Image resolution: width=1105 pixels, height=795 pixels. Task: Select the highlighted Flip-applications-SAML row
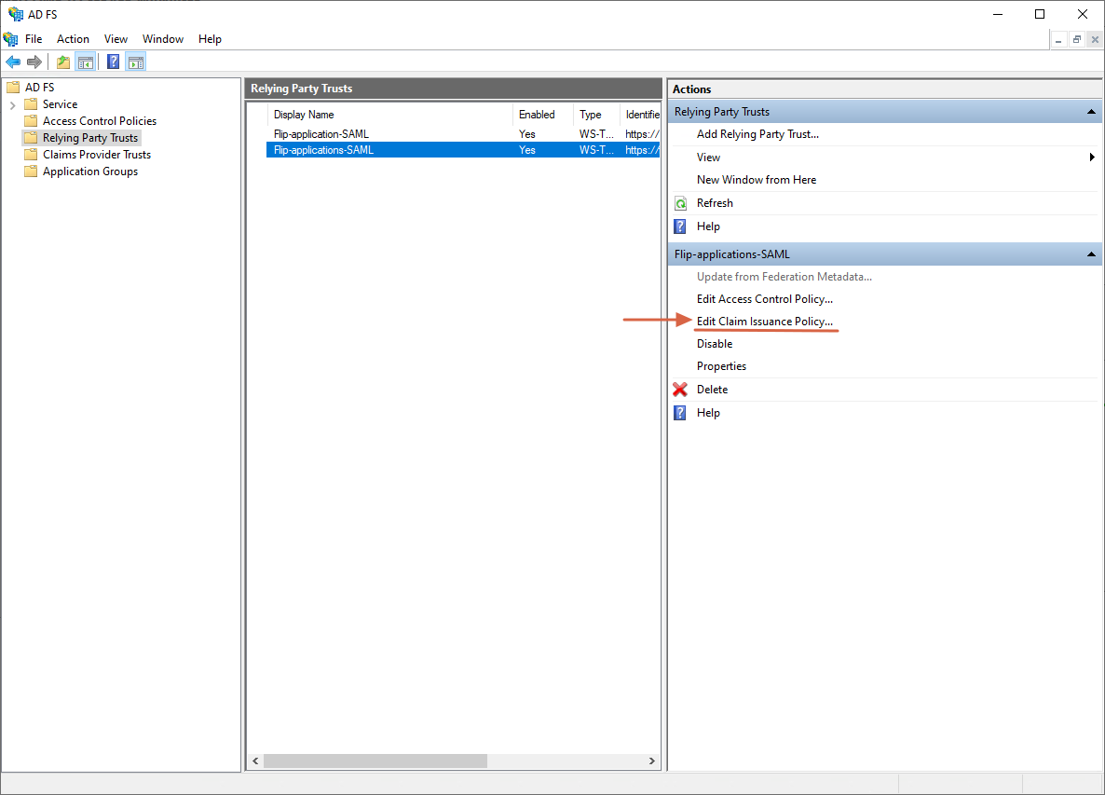pyautogui.click(x=463, y=150)
